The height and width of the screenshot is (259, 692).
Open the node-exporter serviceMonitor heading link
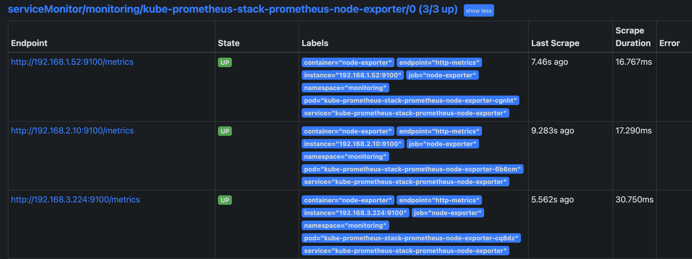click(233, 9)
